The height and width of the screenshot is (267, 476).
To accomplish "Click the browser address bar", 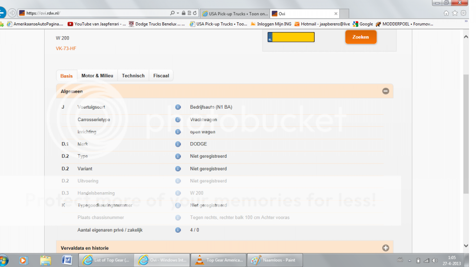I will 94,13.
